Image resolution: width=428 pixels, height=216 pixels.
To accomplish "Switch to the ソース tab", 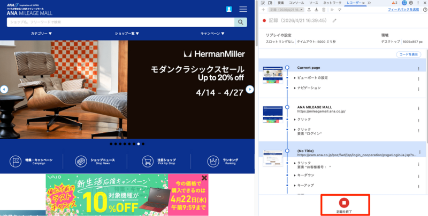I will [x=314, y=3].
